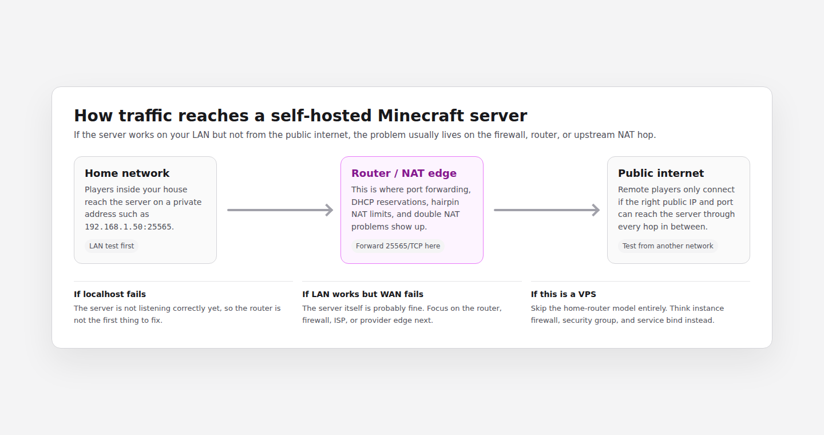
Task: Click the 192.168.1.50:25565 address text
Action: [x=128, y=227]
